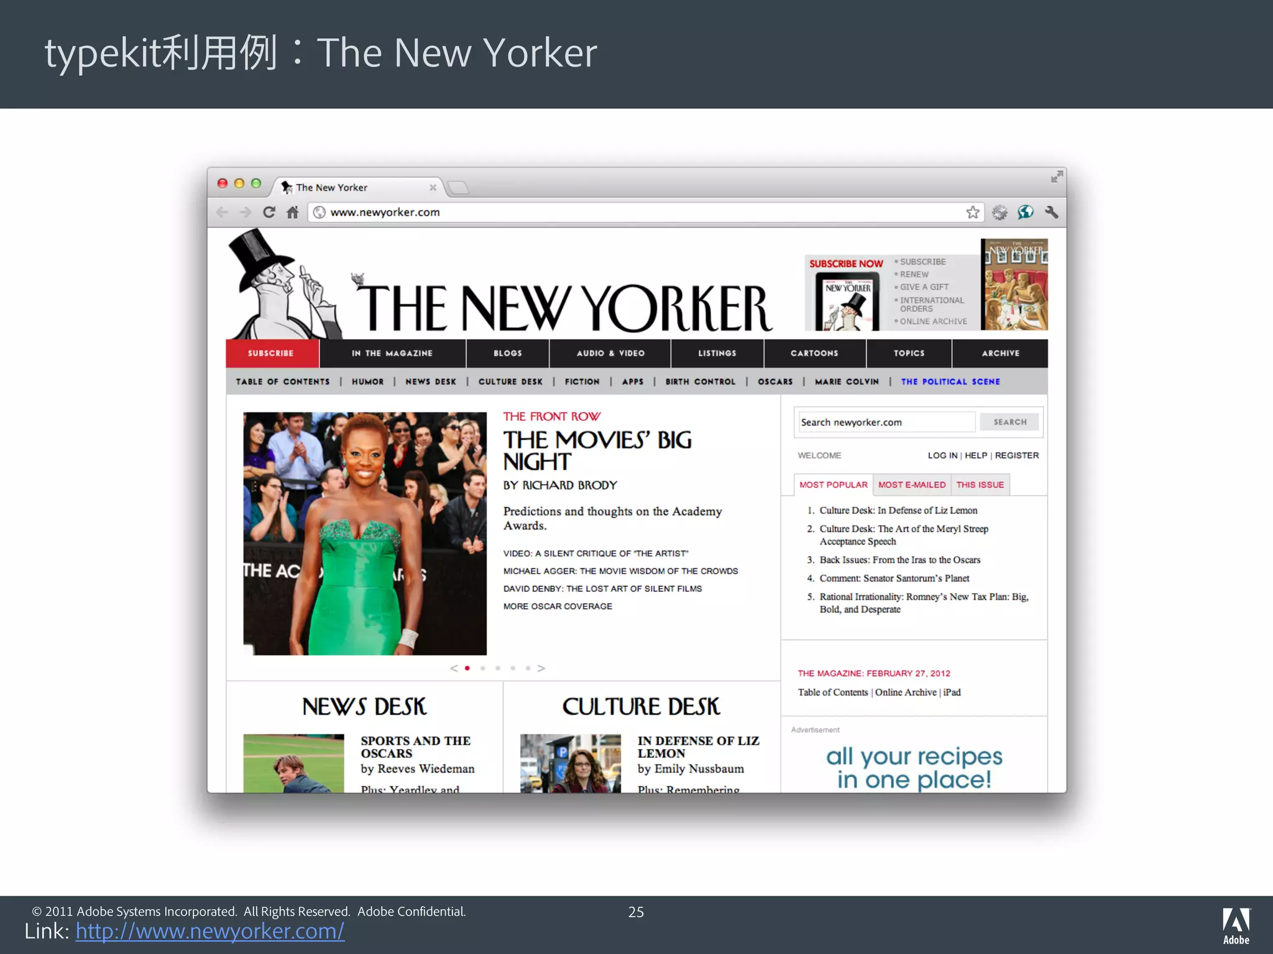Go to Table of Contents subnav link
Viewport: 1273px width, 954px height.
[283, 382]
